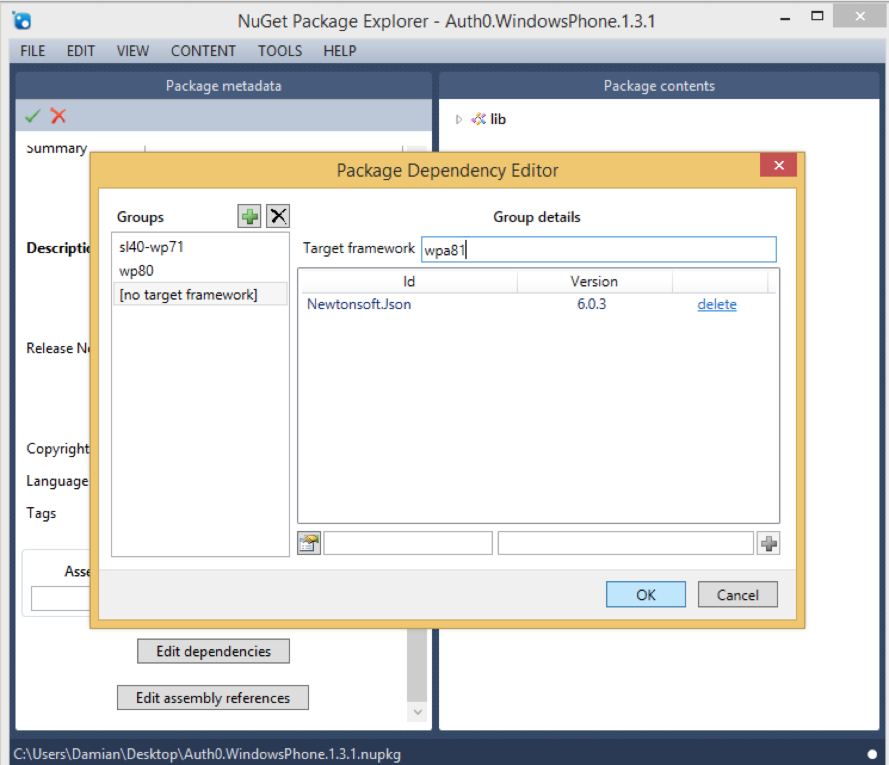Click the Cancel button
889x765 pixels.
point(737,594)
